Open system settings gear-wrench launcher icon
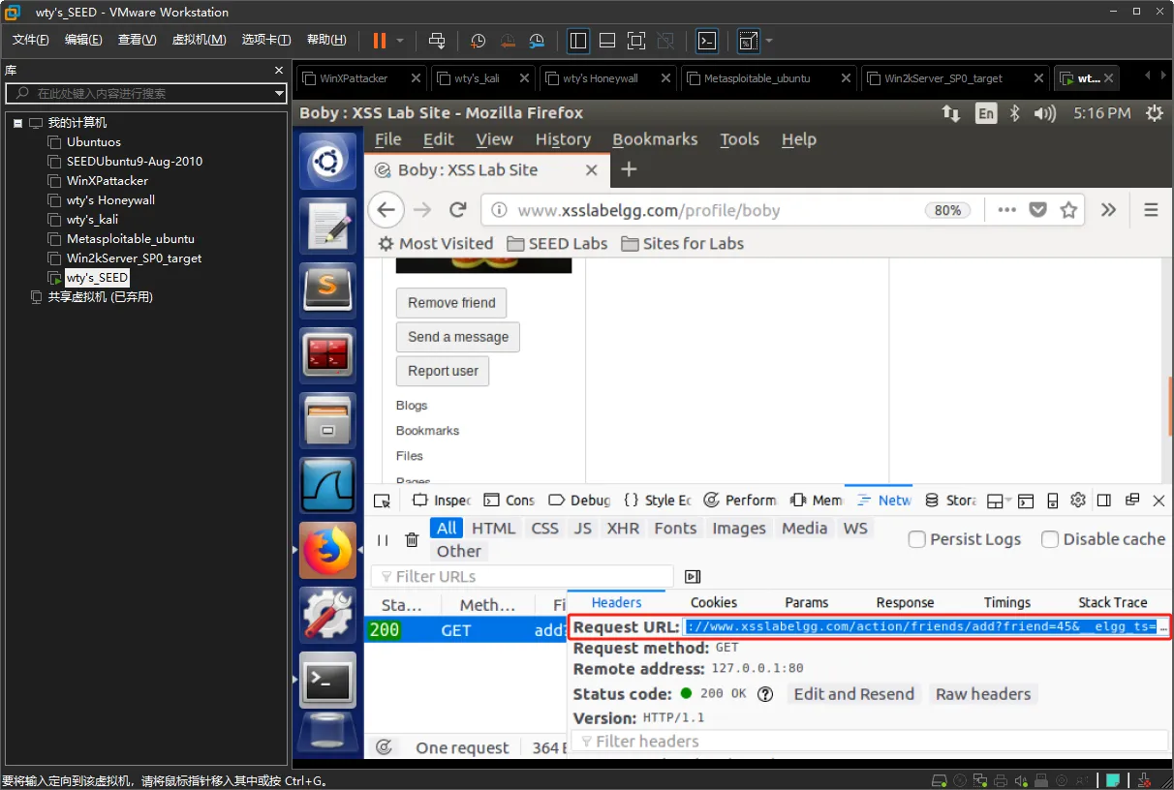 [x=328, y=615]
